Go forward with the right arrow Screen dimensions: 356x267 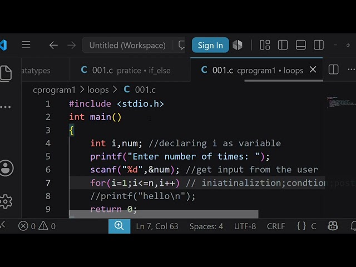pyautogui.click(x=72, y=45)
